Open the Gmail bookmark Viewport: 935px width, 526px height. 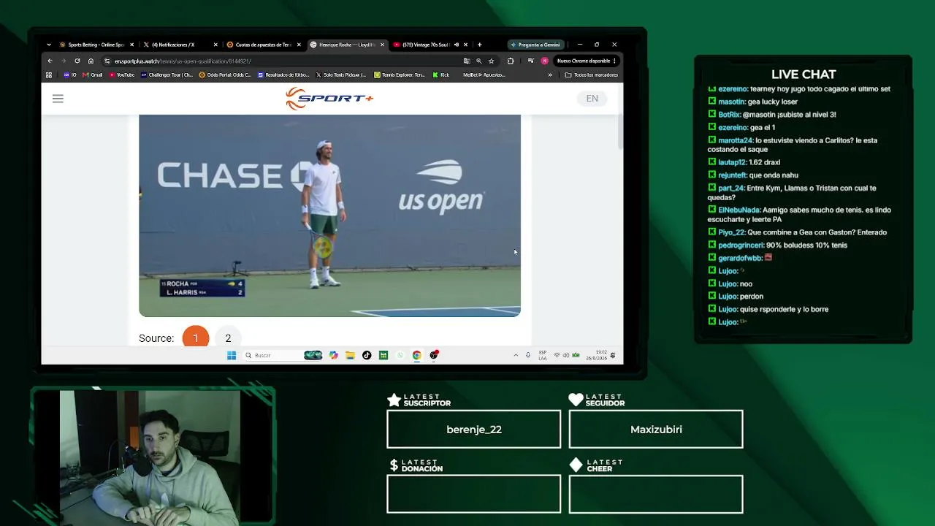tap(93, 75)
